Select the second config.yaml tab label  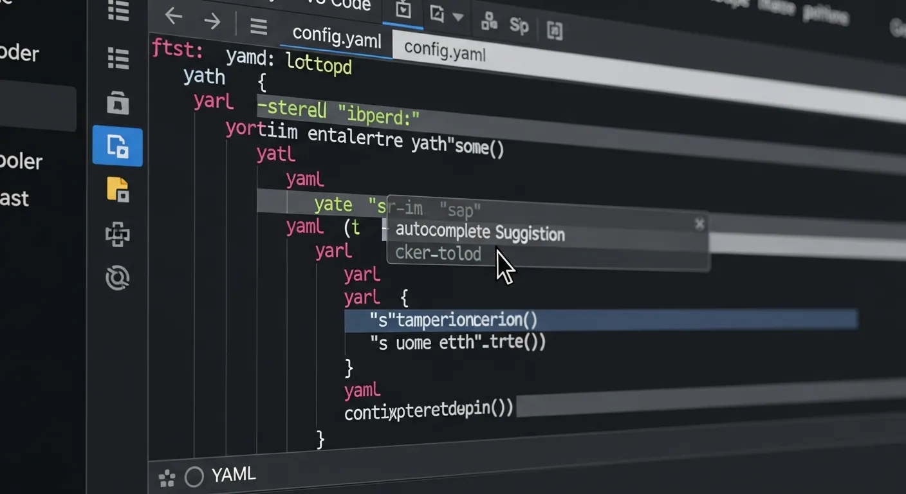[x=443, y=53]
